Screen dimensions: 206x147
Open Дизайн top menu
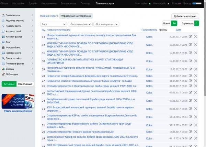[33, 3]
